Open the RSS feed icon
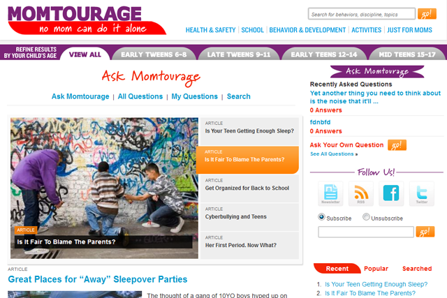 click(x=361, y=193)
